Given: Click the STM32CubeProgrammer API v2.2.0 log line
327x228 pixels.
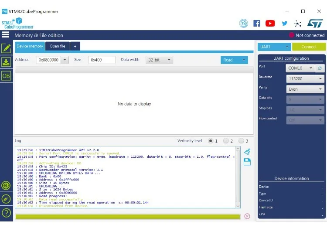Looking at the screenshot, I should pos(58,150).
